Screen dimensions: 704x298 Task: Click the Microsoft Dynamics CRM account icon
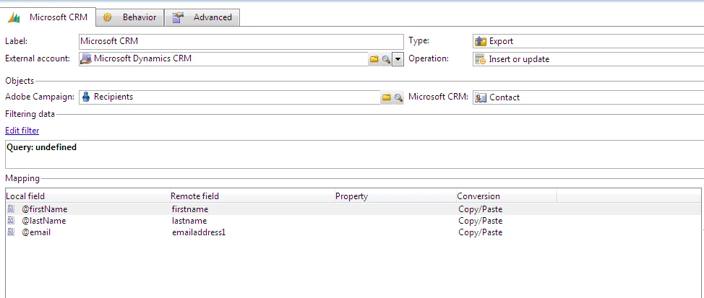coord(86,58)
